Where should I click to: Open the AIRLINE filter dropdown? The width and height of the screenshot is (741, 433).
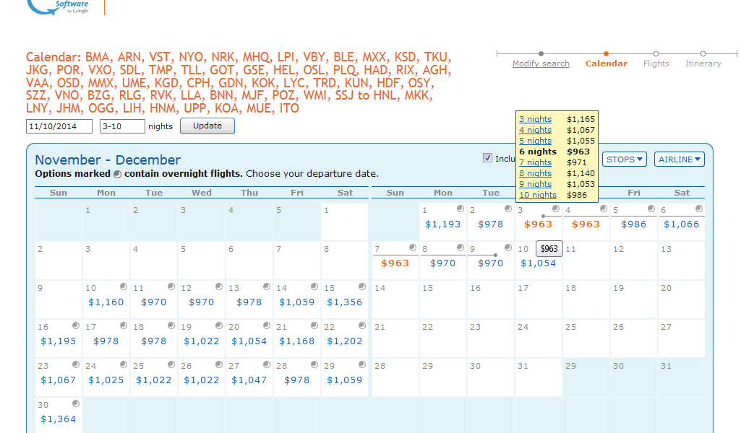679,159
